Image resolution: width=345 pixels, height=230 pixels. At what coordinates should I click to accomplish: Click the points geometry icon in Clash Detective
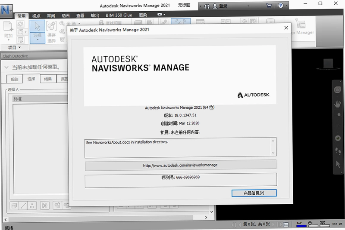pyautogui.click(x=32, y=205)
